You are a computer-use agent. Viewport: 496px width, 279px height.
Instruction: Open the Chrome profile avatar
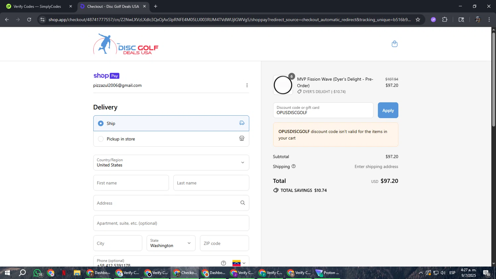pos(477,20)
